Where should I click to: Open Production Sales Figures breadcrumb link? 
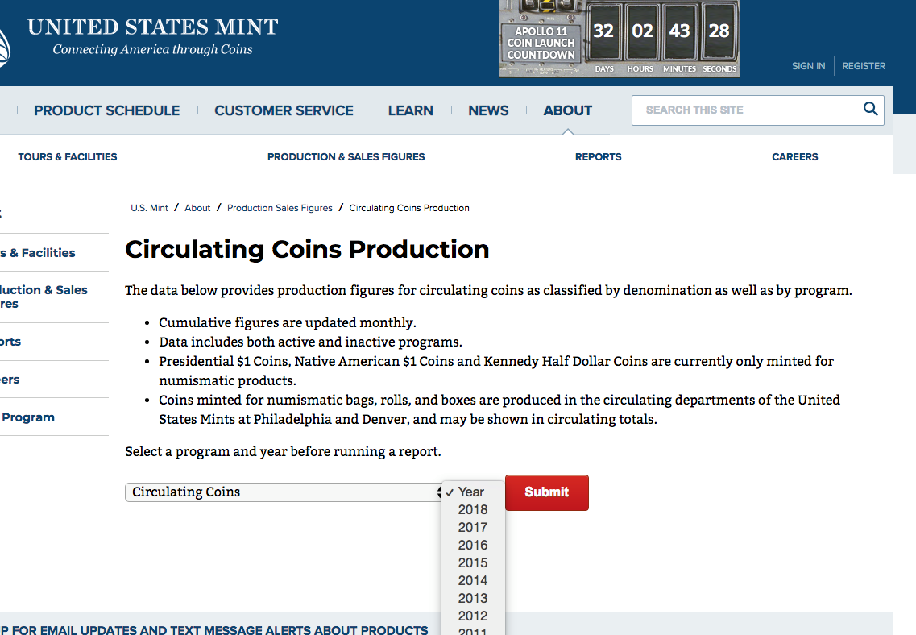[280, 208]
